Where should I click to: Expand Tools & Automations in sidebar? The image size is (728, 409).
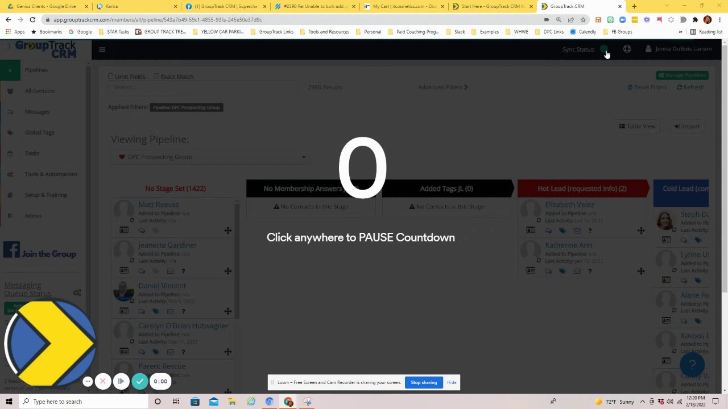pyautogui.click(x=51, y=174)
